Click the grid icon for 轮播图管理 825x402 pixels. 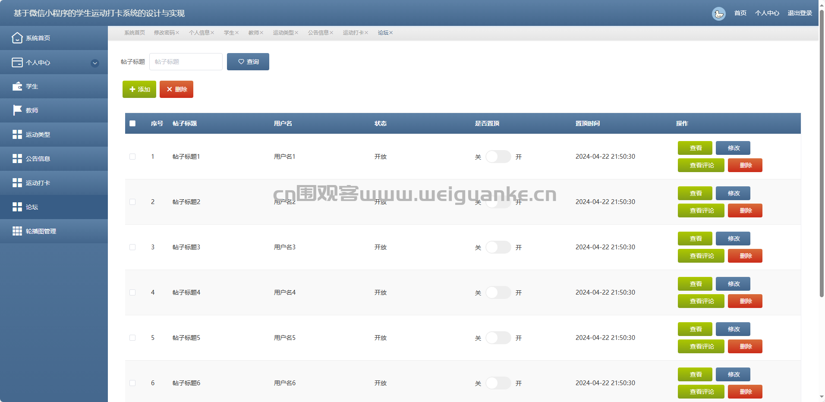click(17, 231)
